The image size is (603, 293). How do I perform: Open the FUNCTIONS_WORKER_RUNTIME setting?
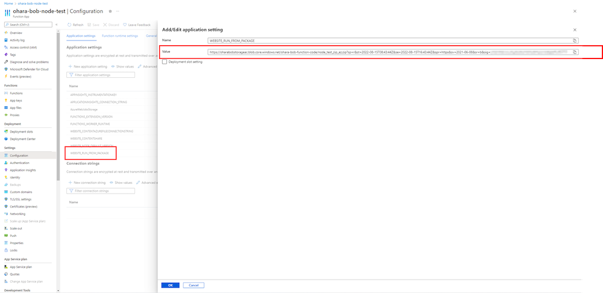tap(90, 124)
